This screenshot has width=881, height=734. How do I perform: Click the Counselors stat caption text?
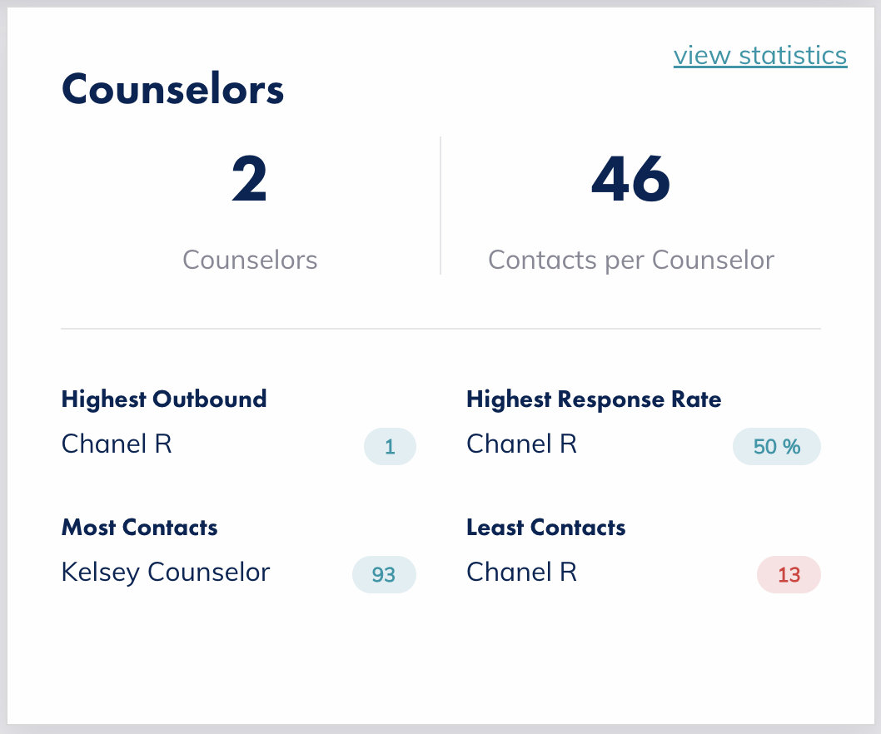click(249, 260)
